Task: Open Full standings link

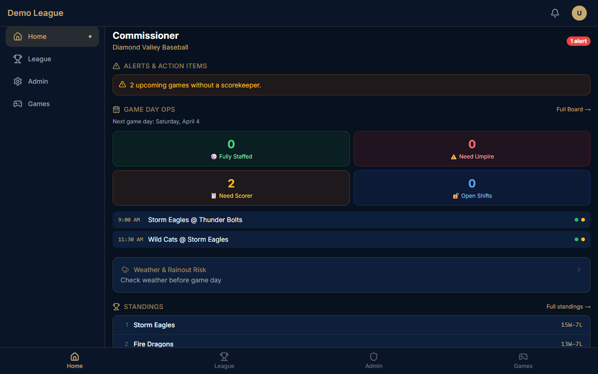Action: coord(568,306)
